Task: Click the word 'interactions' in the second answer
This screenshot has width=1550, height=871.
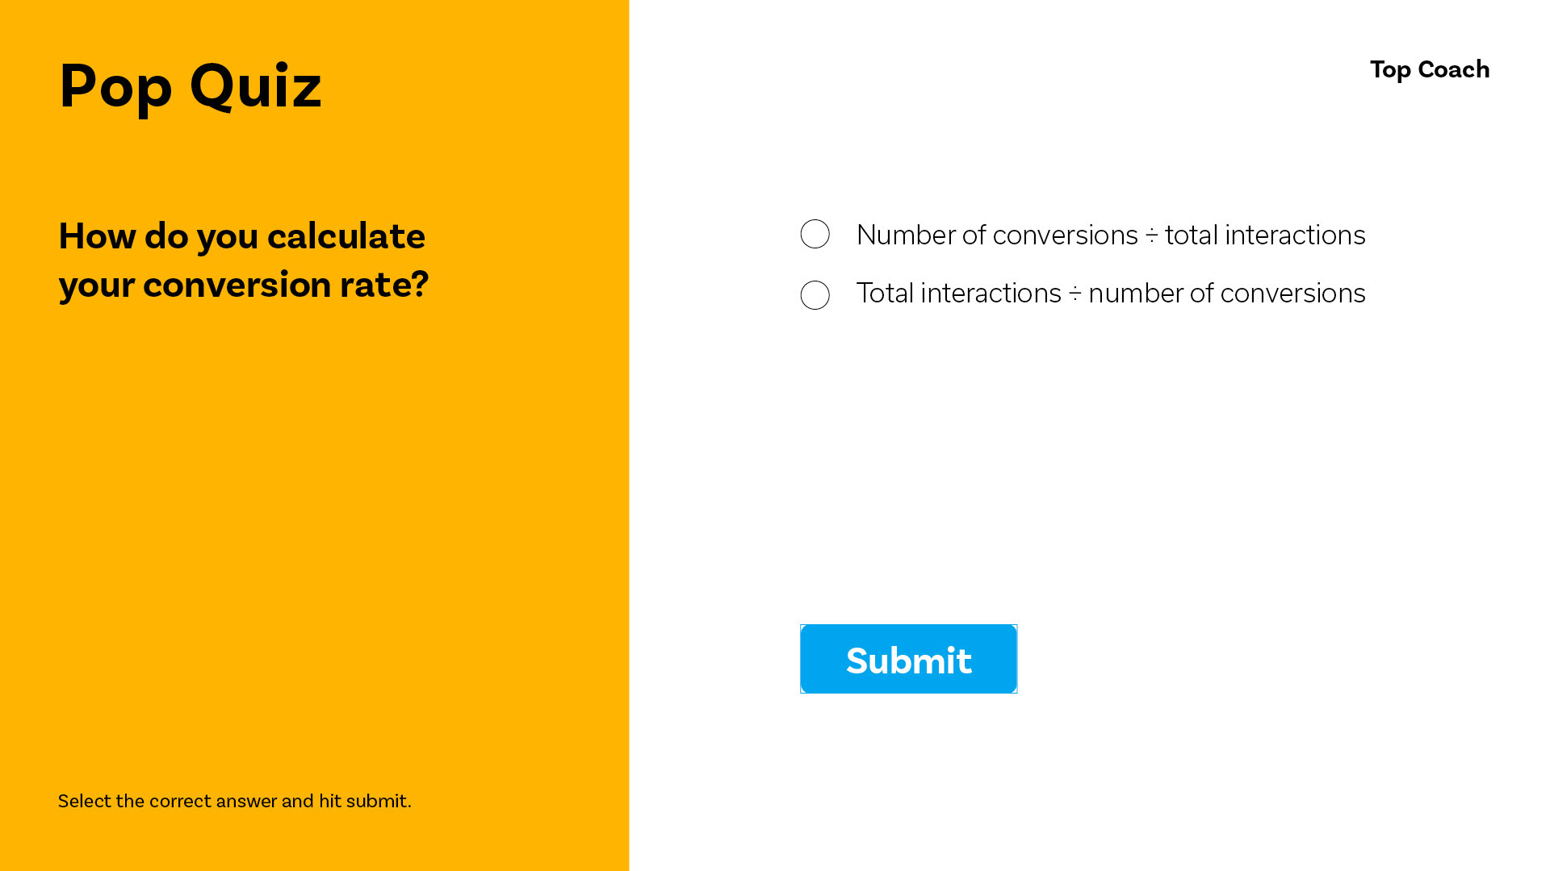Action: click(x=991, y=293)
